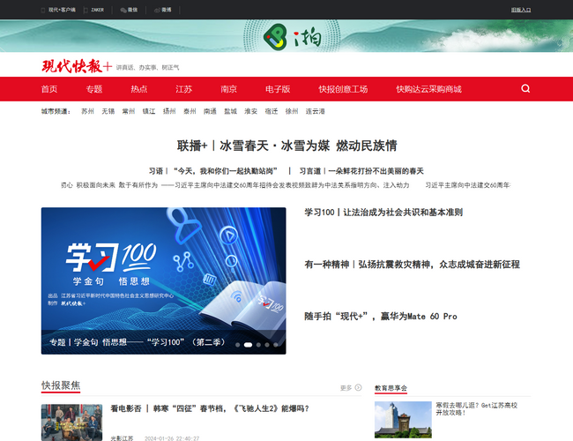Click the 更多 arrow icon beside 快报聚焦
Image resolution: width=573 pixels, height=441 pixels.
coord(358,388)
